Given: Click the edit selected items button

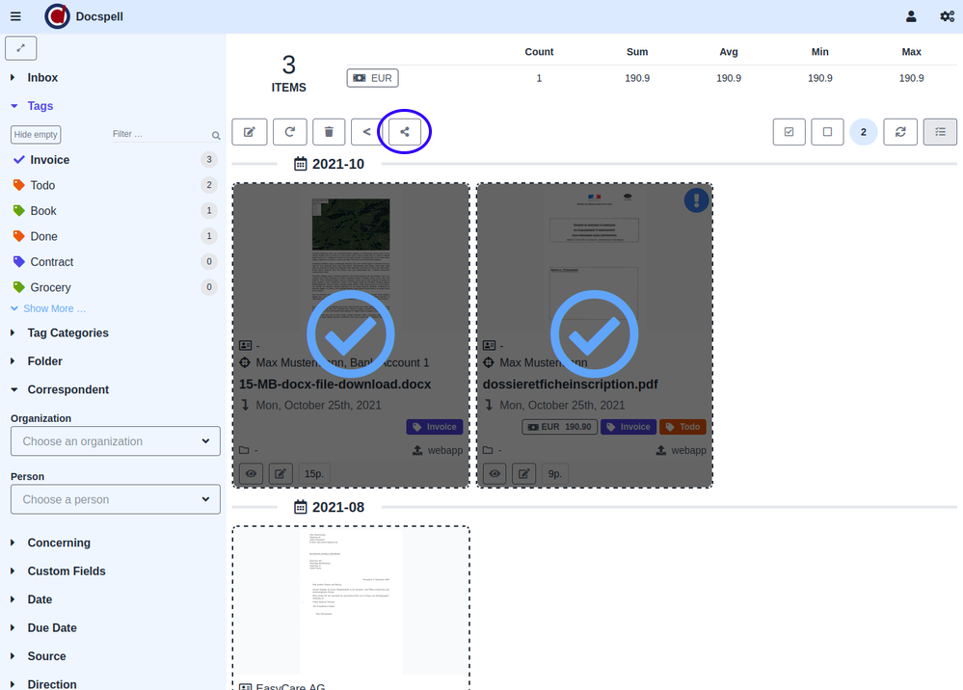Looking at the screenshot, I should pos(250,132).
